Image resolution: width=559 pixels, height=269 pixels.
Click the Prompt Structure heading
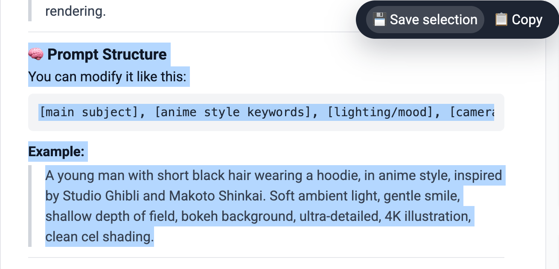pyautogui.click(x=107, y=54)
